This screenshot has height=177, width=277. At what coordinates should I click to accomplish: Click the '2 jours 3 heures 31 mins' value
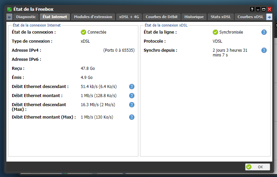230,52
